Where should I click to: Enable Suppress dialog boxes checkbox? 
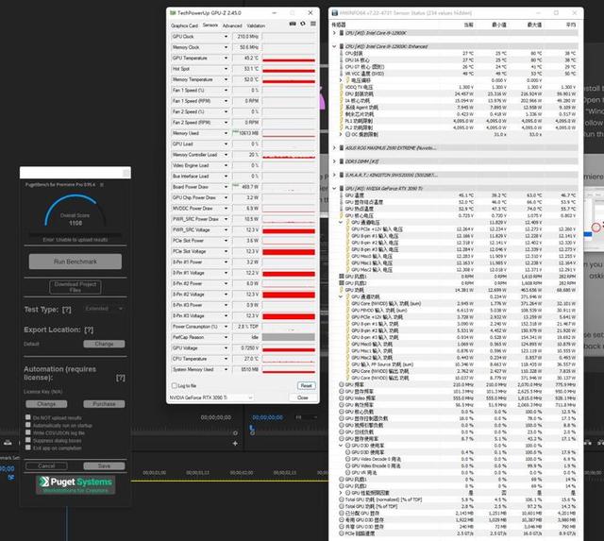click(x=28, y=440)
